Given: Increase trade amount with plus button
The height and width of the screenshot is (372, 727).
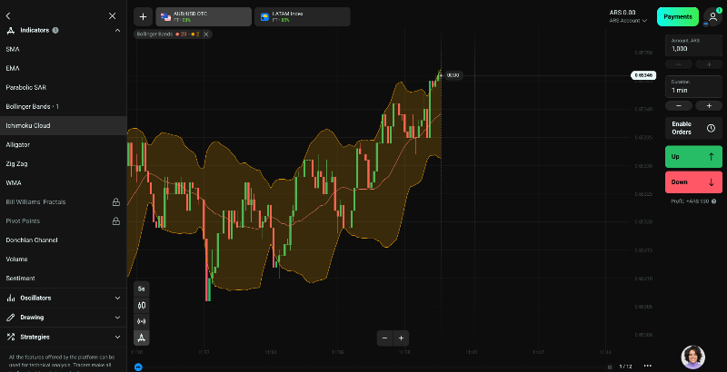Looking at the screenshot, I should coord(709,64).
